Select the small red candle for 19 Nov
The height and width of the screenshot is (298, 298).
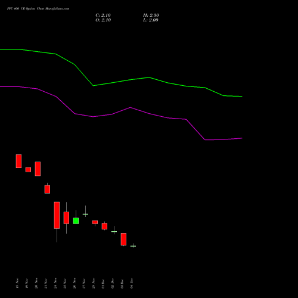[28, 170]
